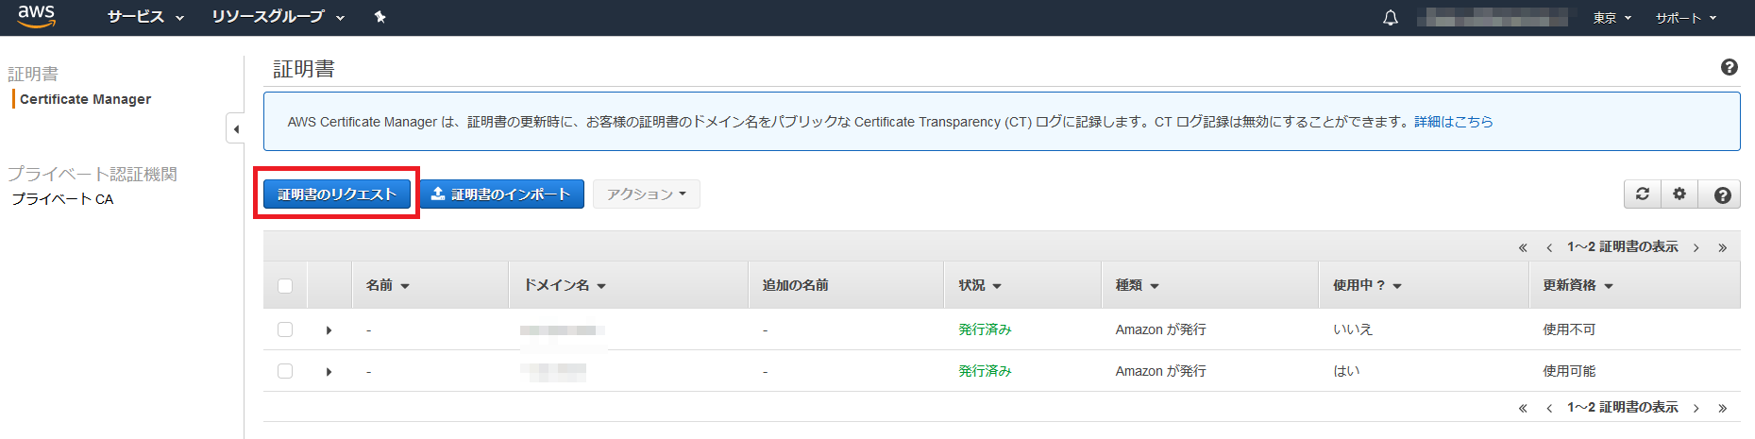Screen dimensions: 1755x439
Task: Go to previous page in bottom pagination
Action: point(1549,408)
